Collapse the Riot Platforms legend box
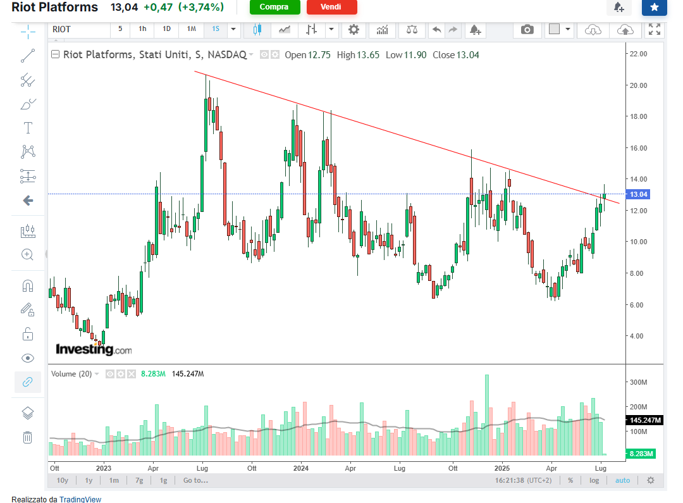The image size is (683, 503). [55, 54]
